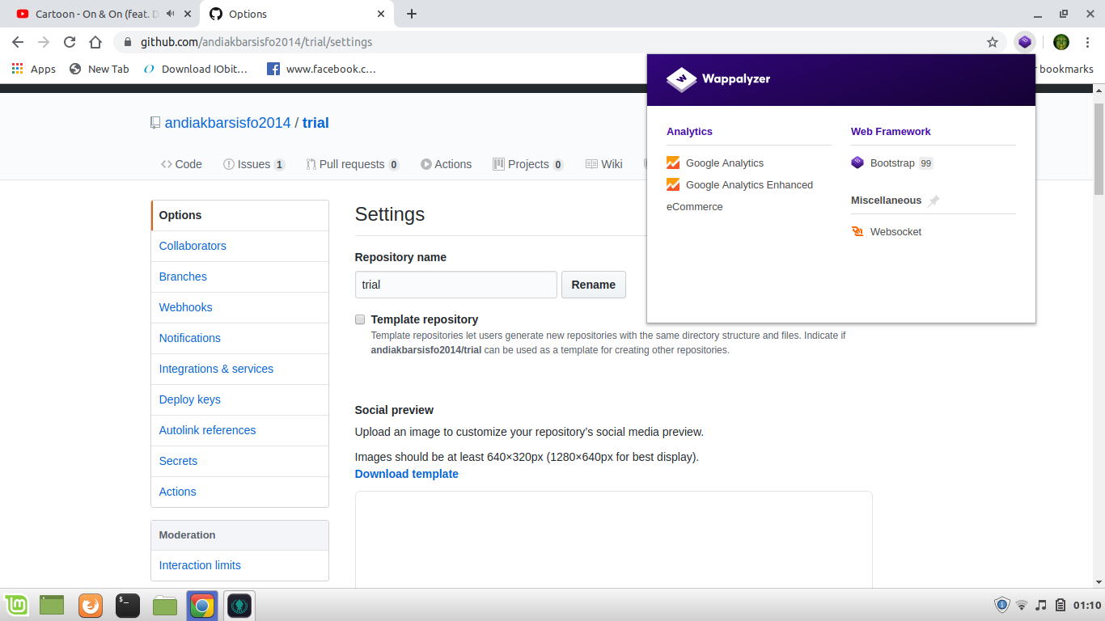Switch to the Projects tab
The image size is (1105, 621).
coord(527,164)
